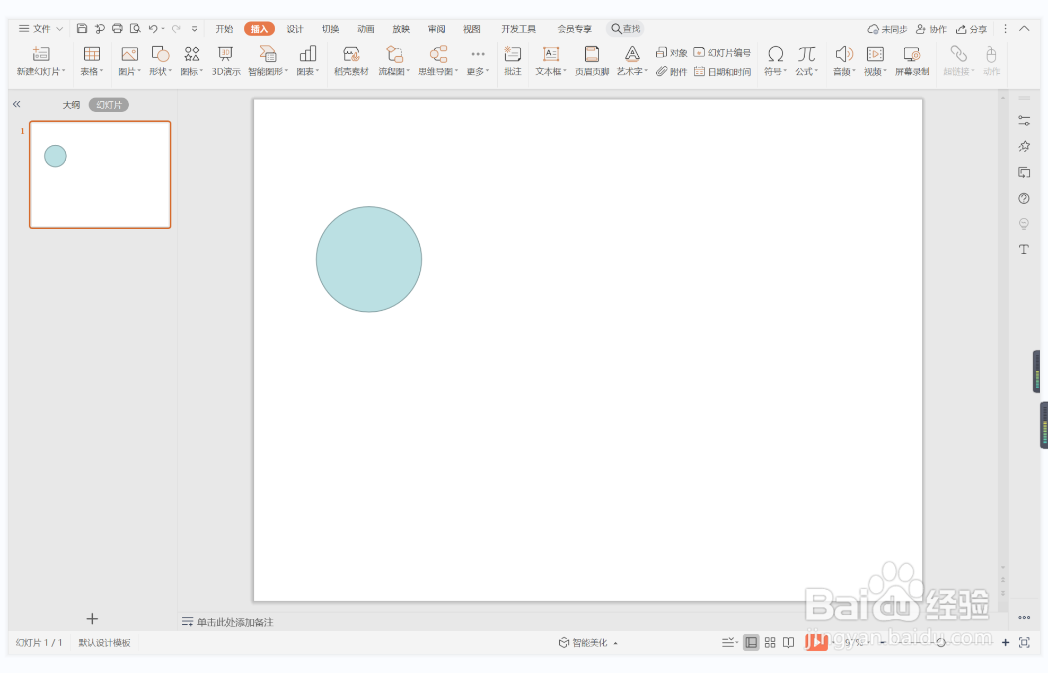
Task: Switch to slide sorter grid view
Action: (x=770, y=642)
